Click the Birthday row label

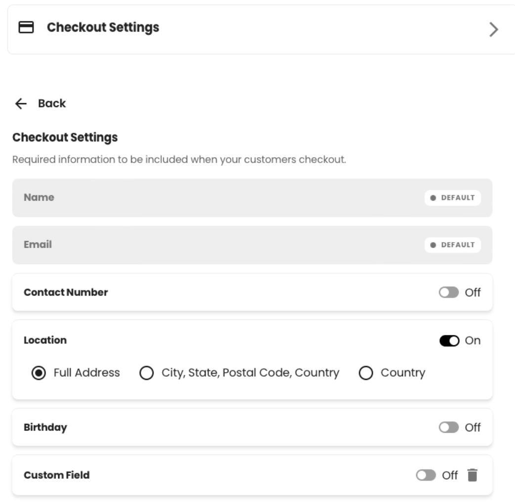(45, 427)
